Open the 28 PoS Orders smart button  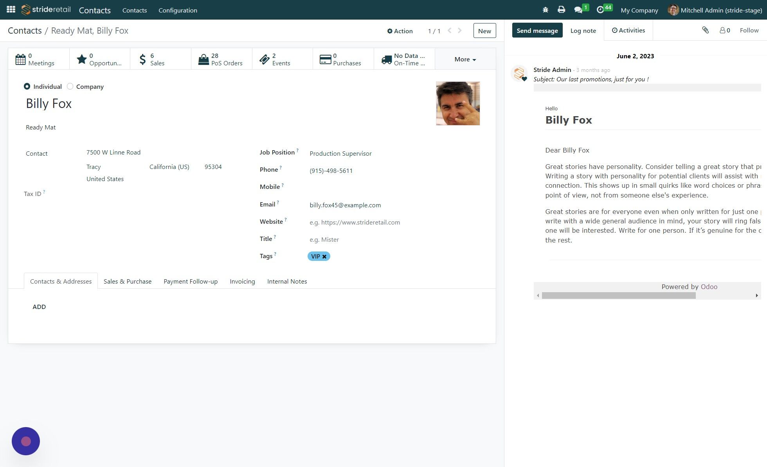pos(221,59)
